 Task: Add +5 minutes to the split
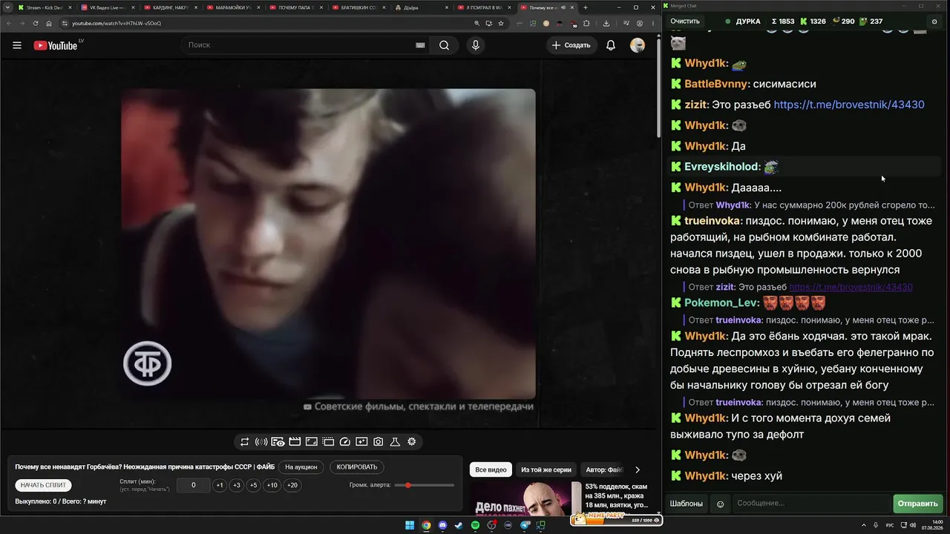click(254, 485)
